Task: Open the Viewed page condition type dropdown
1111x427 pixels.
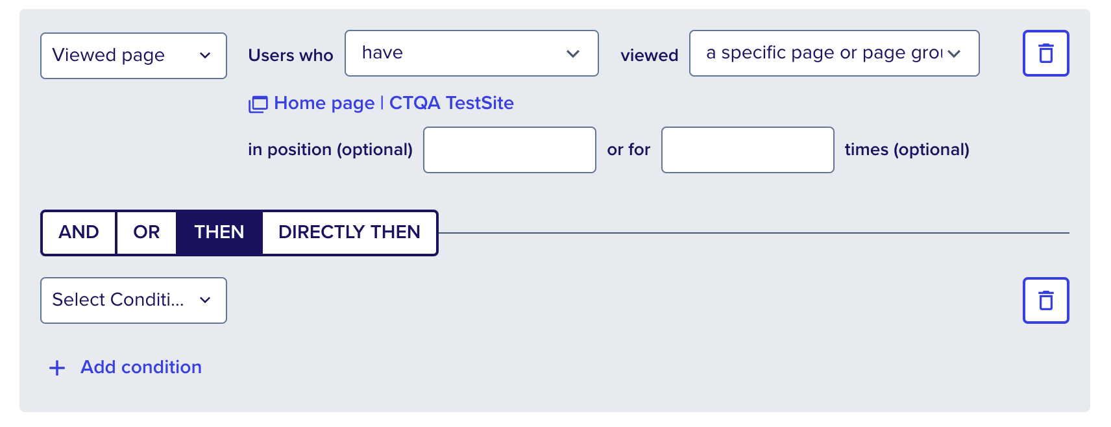Action: [x=134, y=56]
